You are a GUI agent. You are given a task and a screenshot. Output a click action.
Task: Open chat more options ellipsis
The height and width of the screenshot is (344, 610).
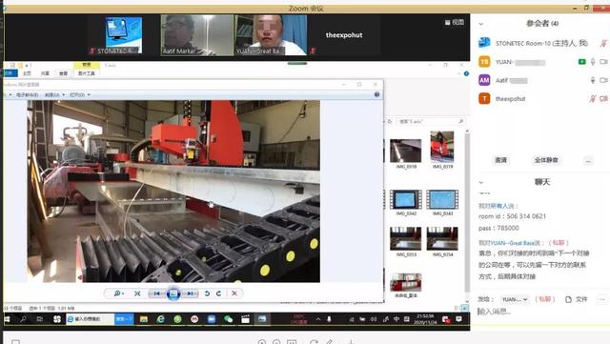pos(602,299)
